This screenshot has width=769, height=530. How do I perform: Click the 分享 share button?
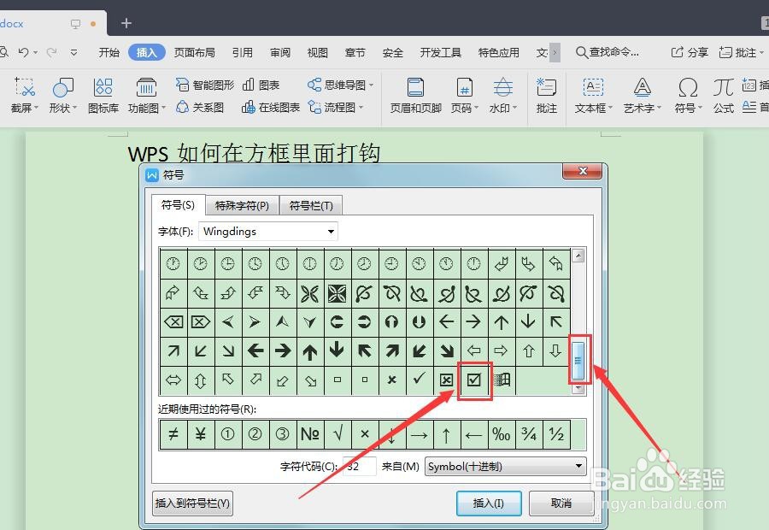690,52
